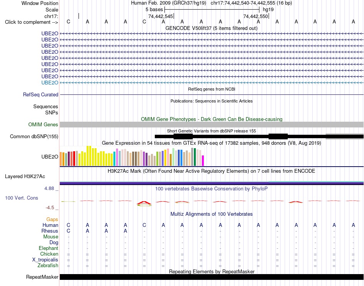Click the C base in the Rhesus row
This screenshot has height=286, width=364.
tap(68, 231)
